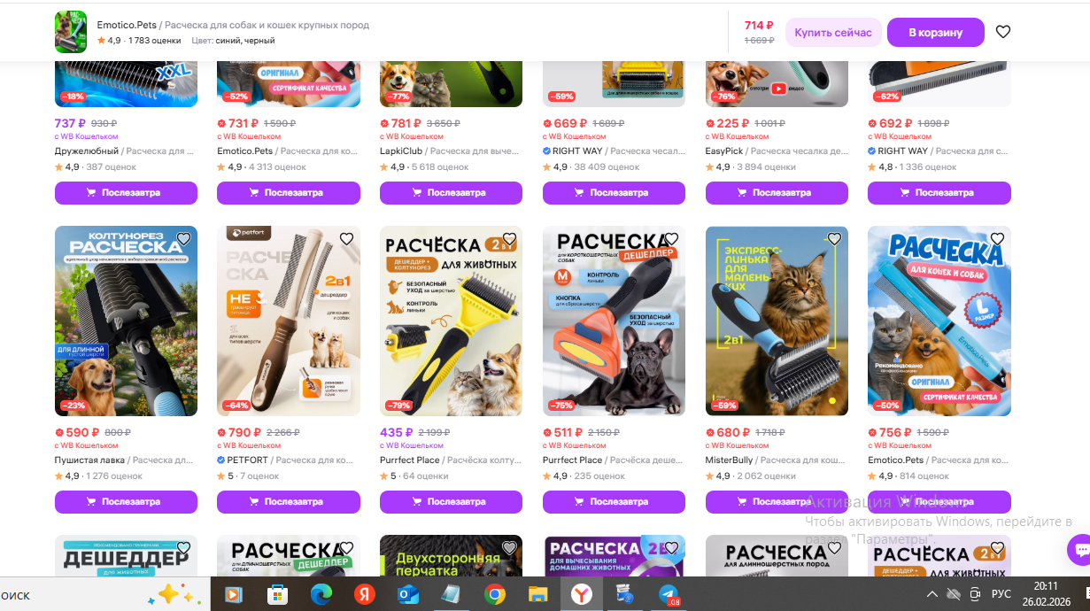Add sticky header product to favorites heart
Screen dimensions: 1090x611
pyautogui.click(x=1003, y=32)
